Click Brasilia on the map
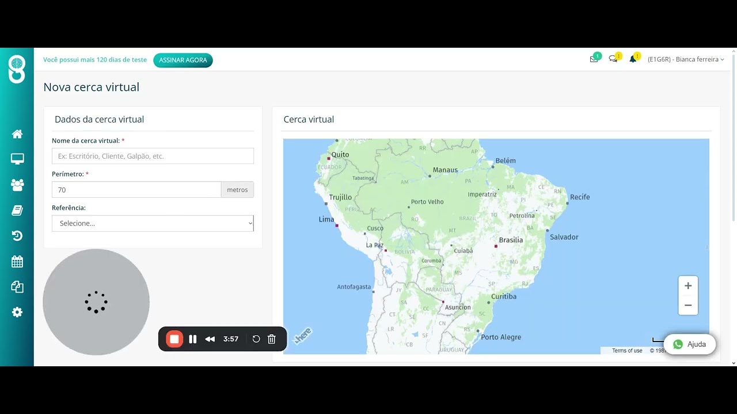The width and height of the screenshot is (737, 414). pos(511,240)
